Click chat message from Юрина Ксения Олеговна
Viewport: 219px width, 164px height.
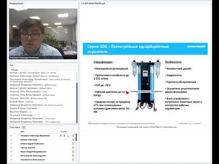25,108
